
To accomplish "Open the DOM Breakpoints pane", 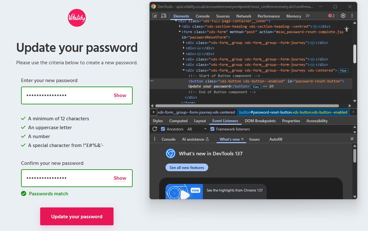I will coord(260,121).
